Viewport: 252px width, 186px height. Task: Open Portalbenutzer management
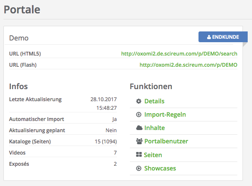(166, 141)
